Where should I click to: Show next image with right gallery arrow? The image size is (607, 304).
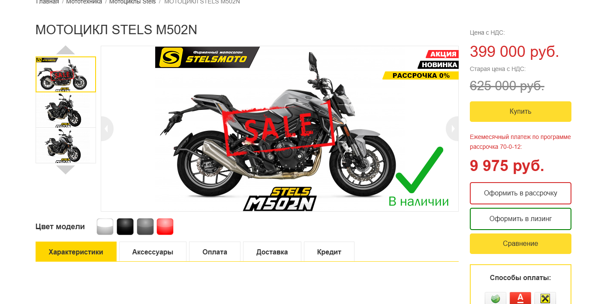click(x=452, y=129)
